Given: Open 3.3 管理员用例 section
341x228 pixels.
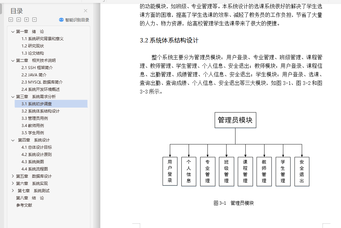Looking at the screenshot, I should (x=35, y=118).
